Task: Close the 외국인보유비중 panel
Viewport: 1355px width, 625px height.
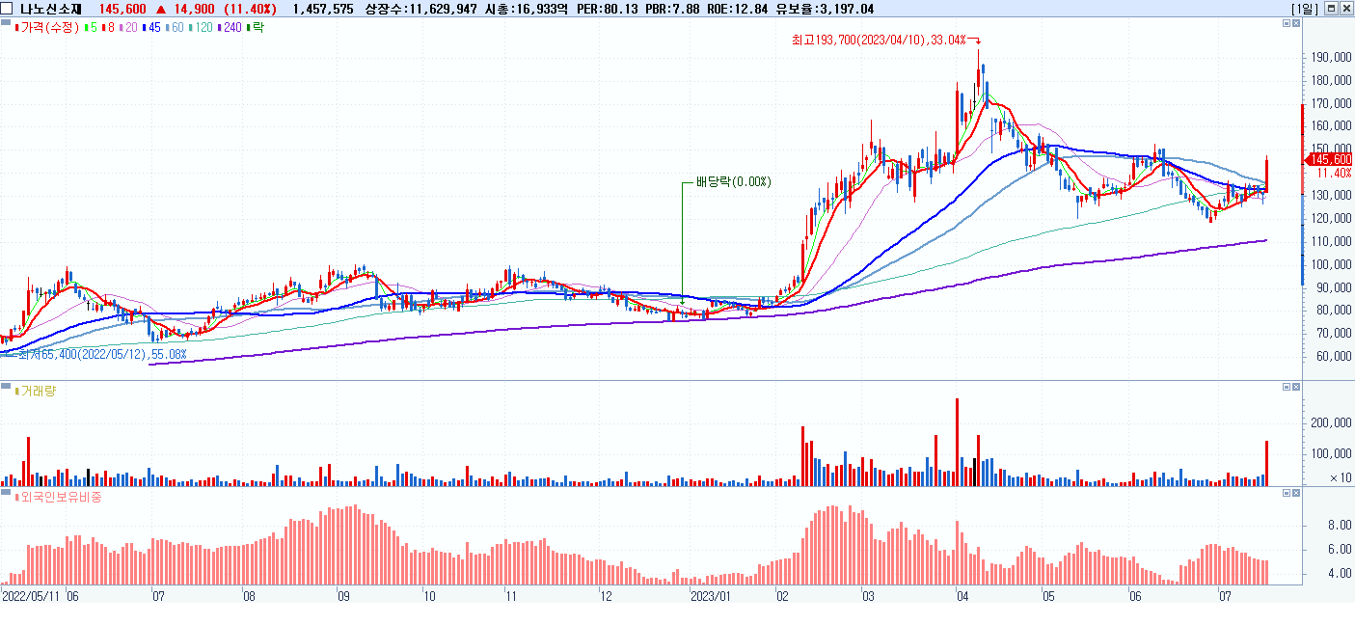Action: click(x=1296, y=493)
